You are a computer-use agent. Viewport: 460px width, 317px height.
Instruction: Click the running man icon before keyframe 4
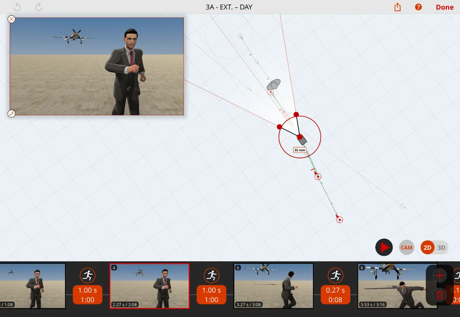pyautogui.click(x=87, y=275)
